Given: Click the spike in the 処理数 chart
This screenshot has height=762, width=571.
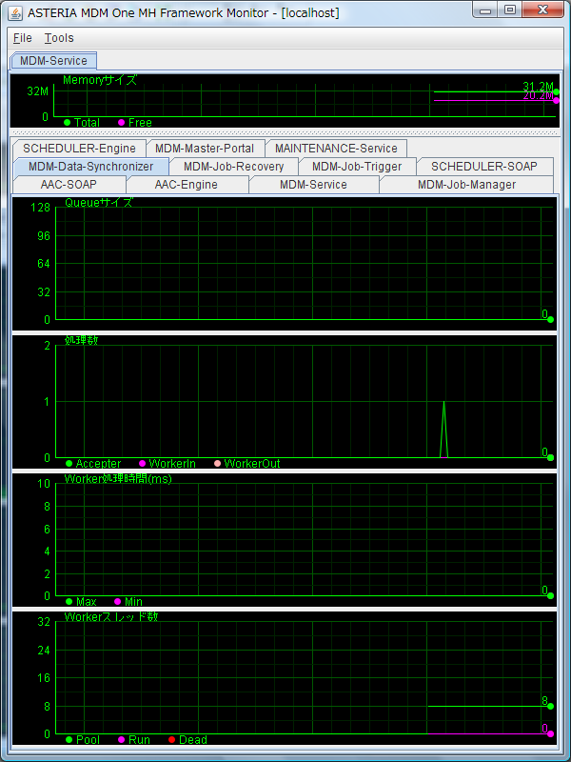Looking at the screenshot, I should 443,430.
